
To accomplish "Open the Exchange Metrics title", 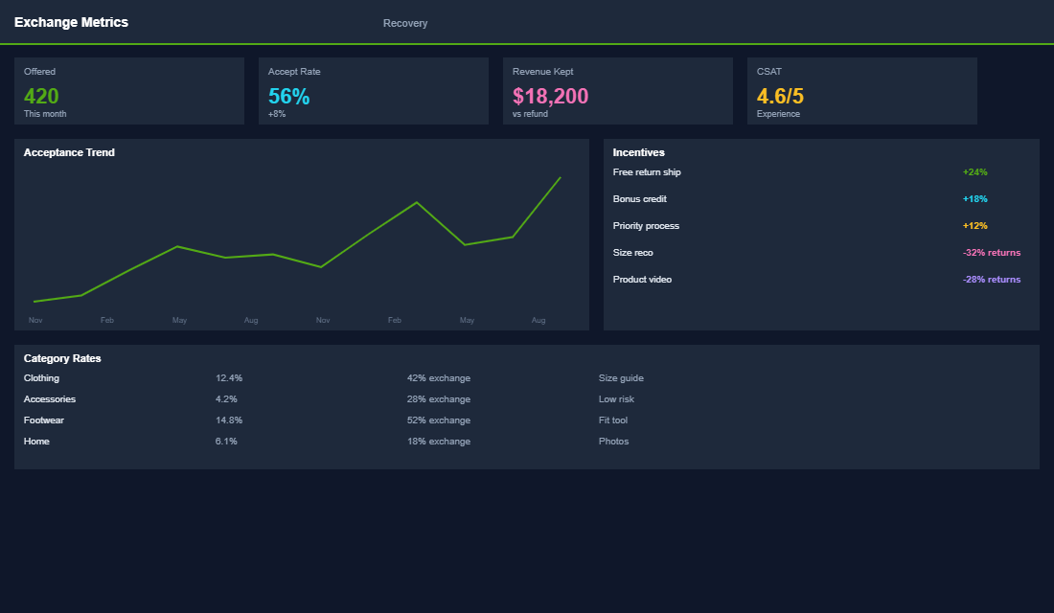I will [71, 21].
